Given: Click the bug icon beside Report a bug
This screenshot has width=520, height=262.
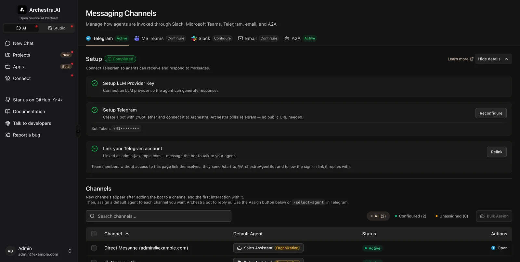Looking at the screenshot, I should click(x=8, y=135).
